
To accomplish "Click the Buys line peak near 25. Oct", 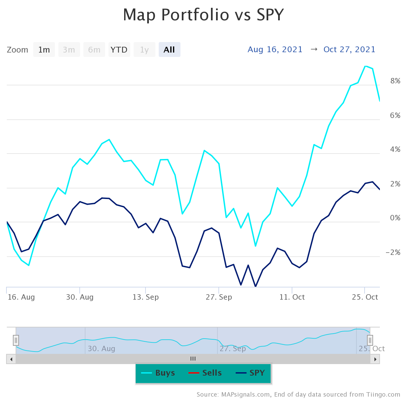I will click(x=365, y=66).
